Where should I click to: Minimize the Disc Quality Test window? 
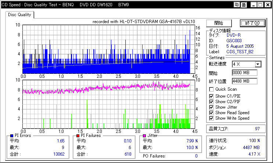coord(254,5)
